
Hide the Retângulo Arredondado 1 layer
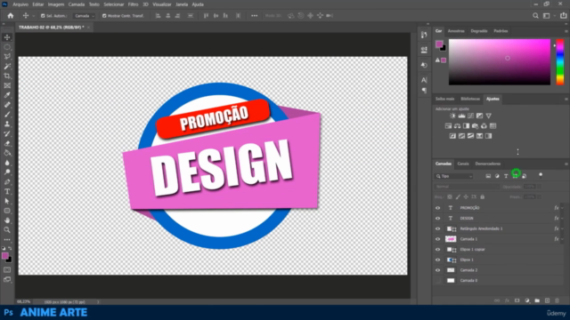point(437,228)
